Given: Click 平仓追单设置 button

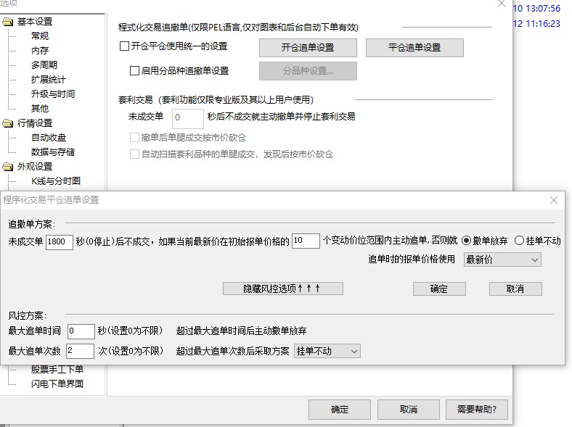Looking at the screenshot, I should click(x=414, y=48).
